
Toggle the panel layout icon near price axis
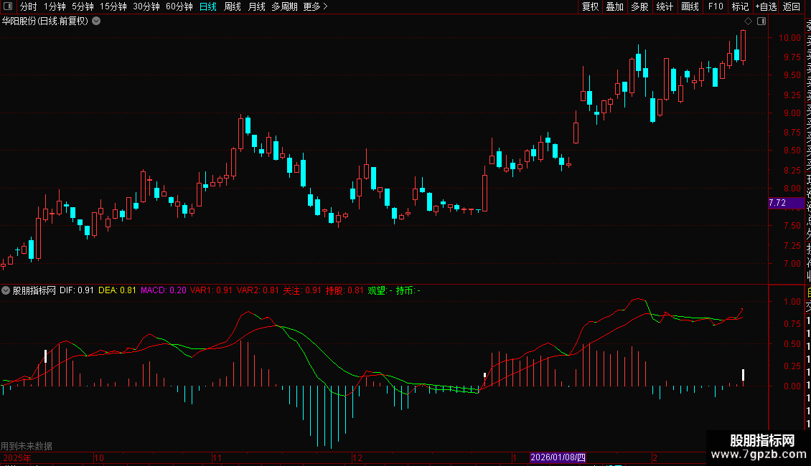(x=761, y=22)
